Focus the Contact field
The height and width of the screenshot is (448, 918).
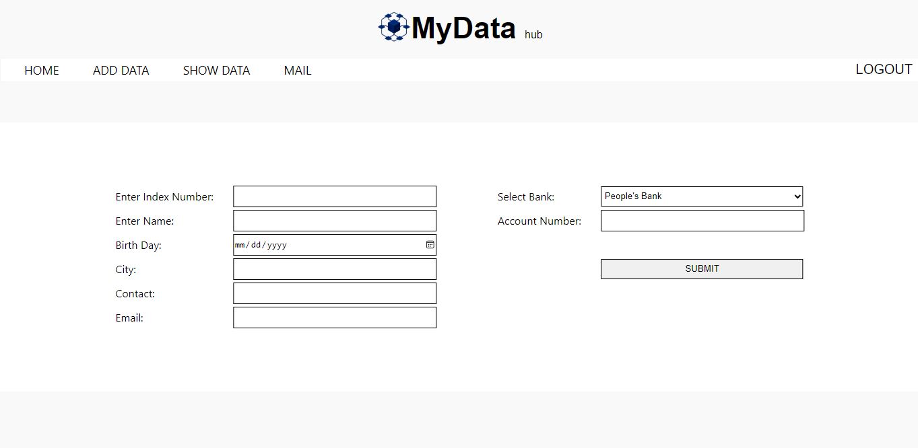click(x=335, y=293)
